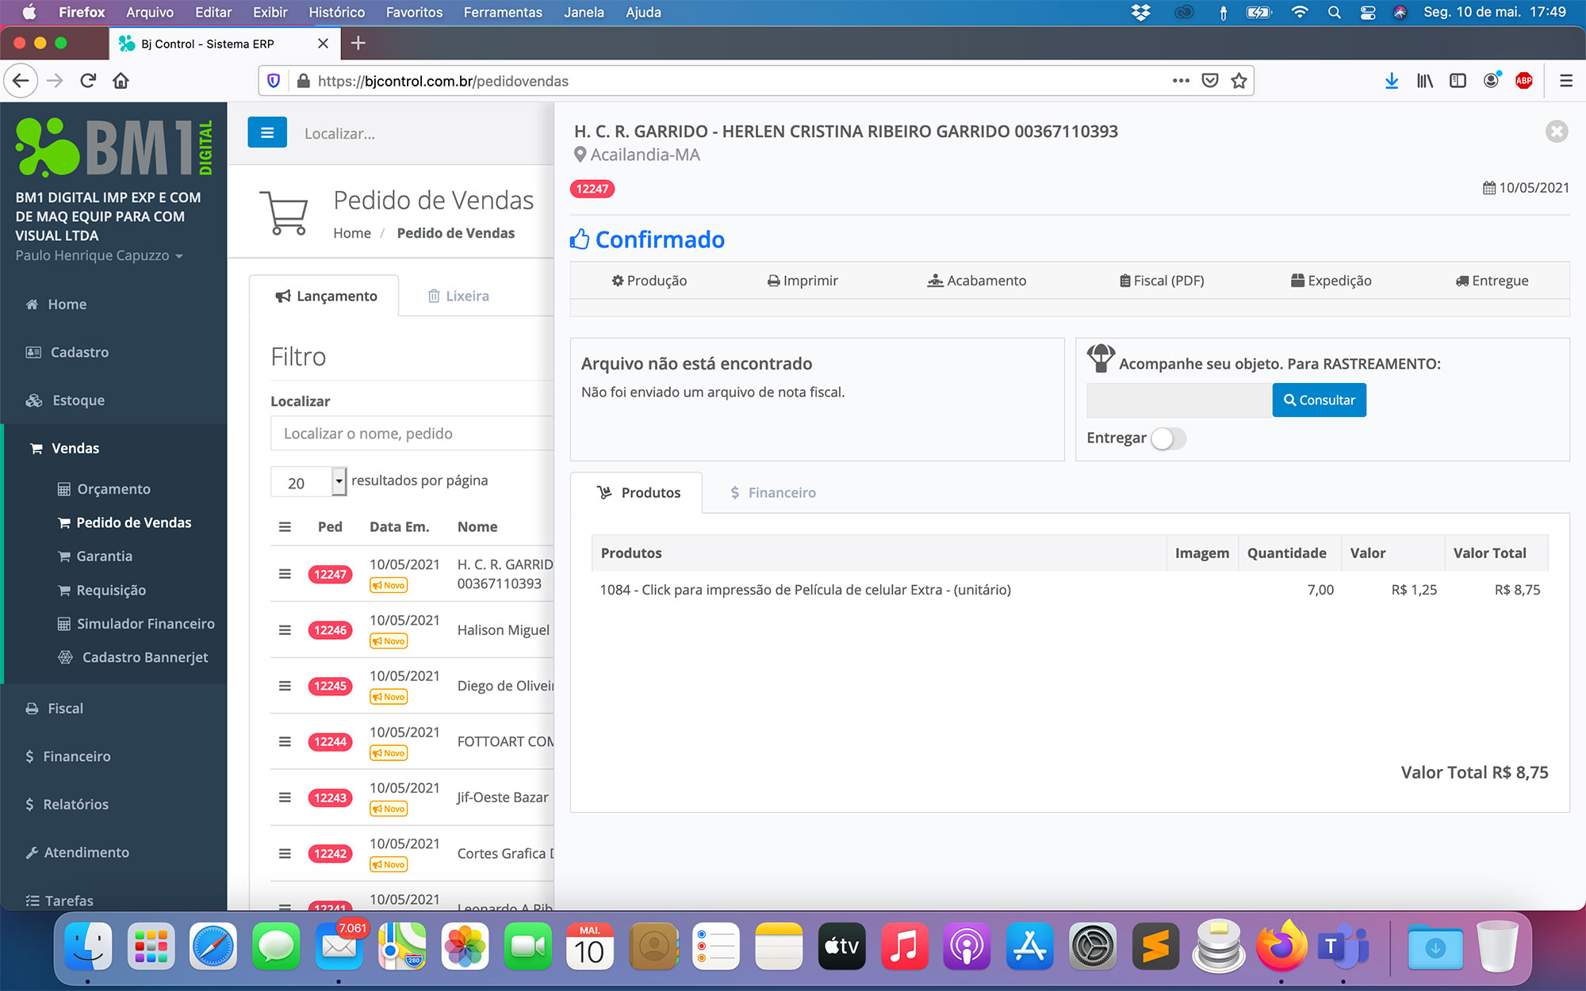The height and width of the screenshot is (991, 1586).
Task: Close the order detail panel
Action: point(1556,132)
